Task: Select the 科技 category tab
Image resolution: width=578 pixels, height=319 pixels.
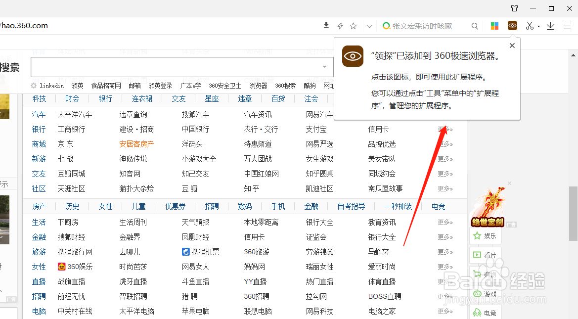Action: pos(39,98)
